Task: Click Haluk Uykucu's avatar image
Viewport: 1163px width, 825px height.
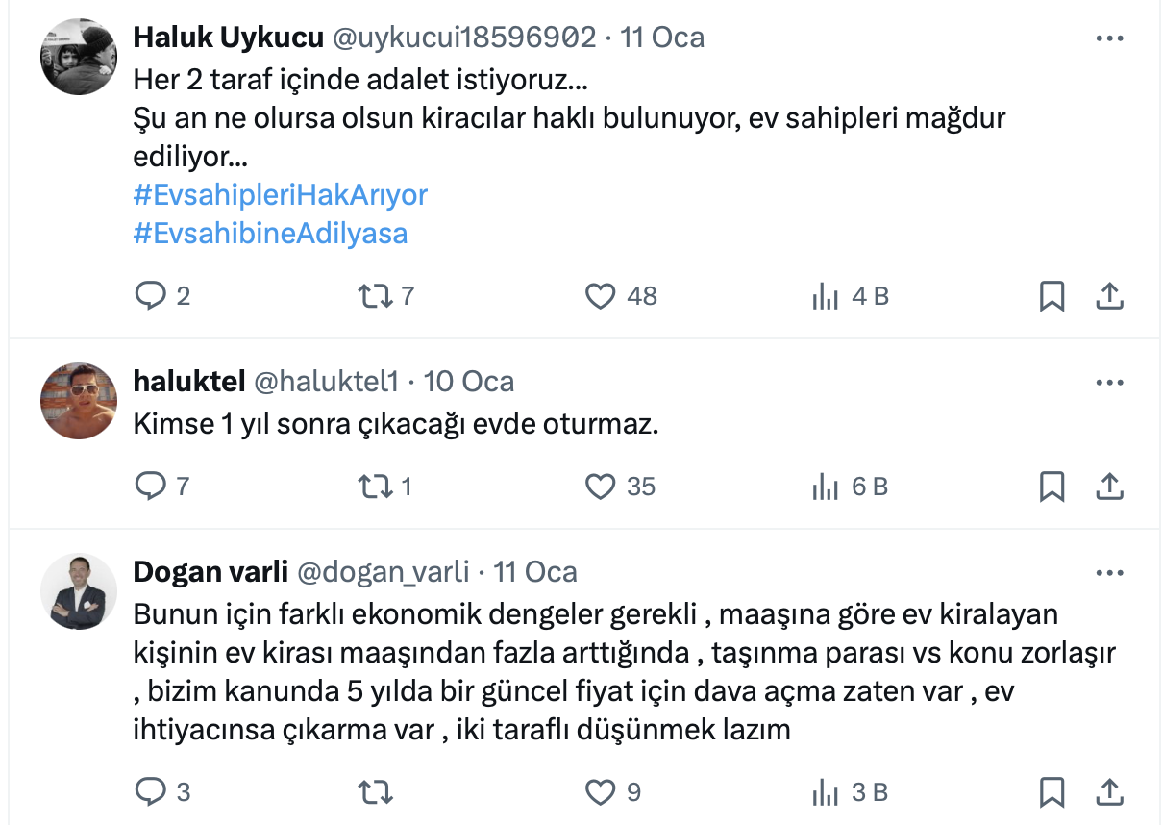Action: coord(79,56)
